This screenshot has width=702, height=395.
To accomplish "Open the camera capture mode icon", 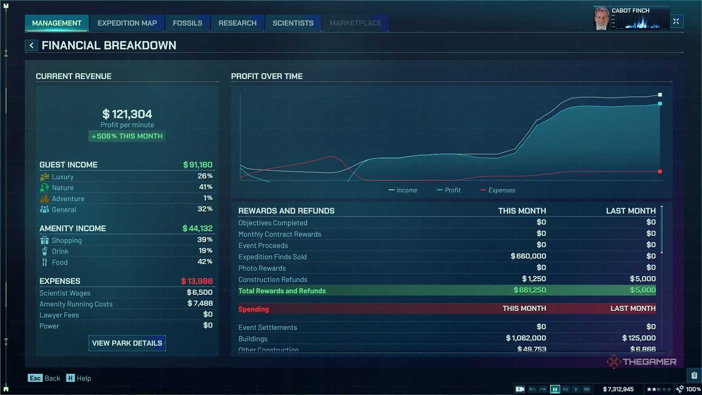I will 519,389.
